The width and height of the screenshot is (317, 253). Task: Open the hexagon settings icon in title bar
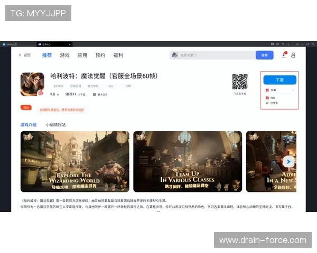[277, 44]
